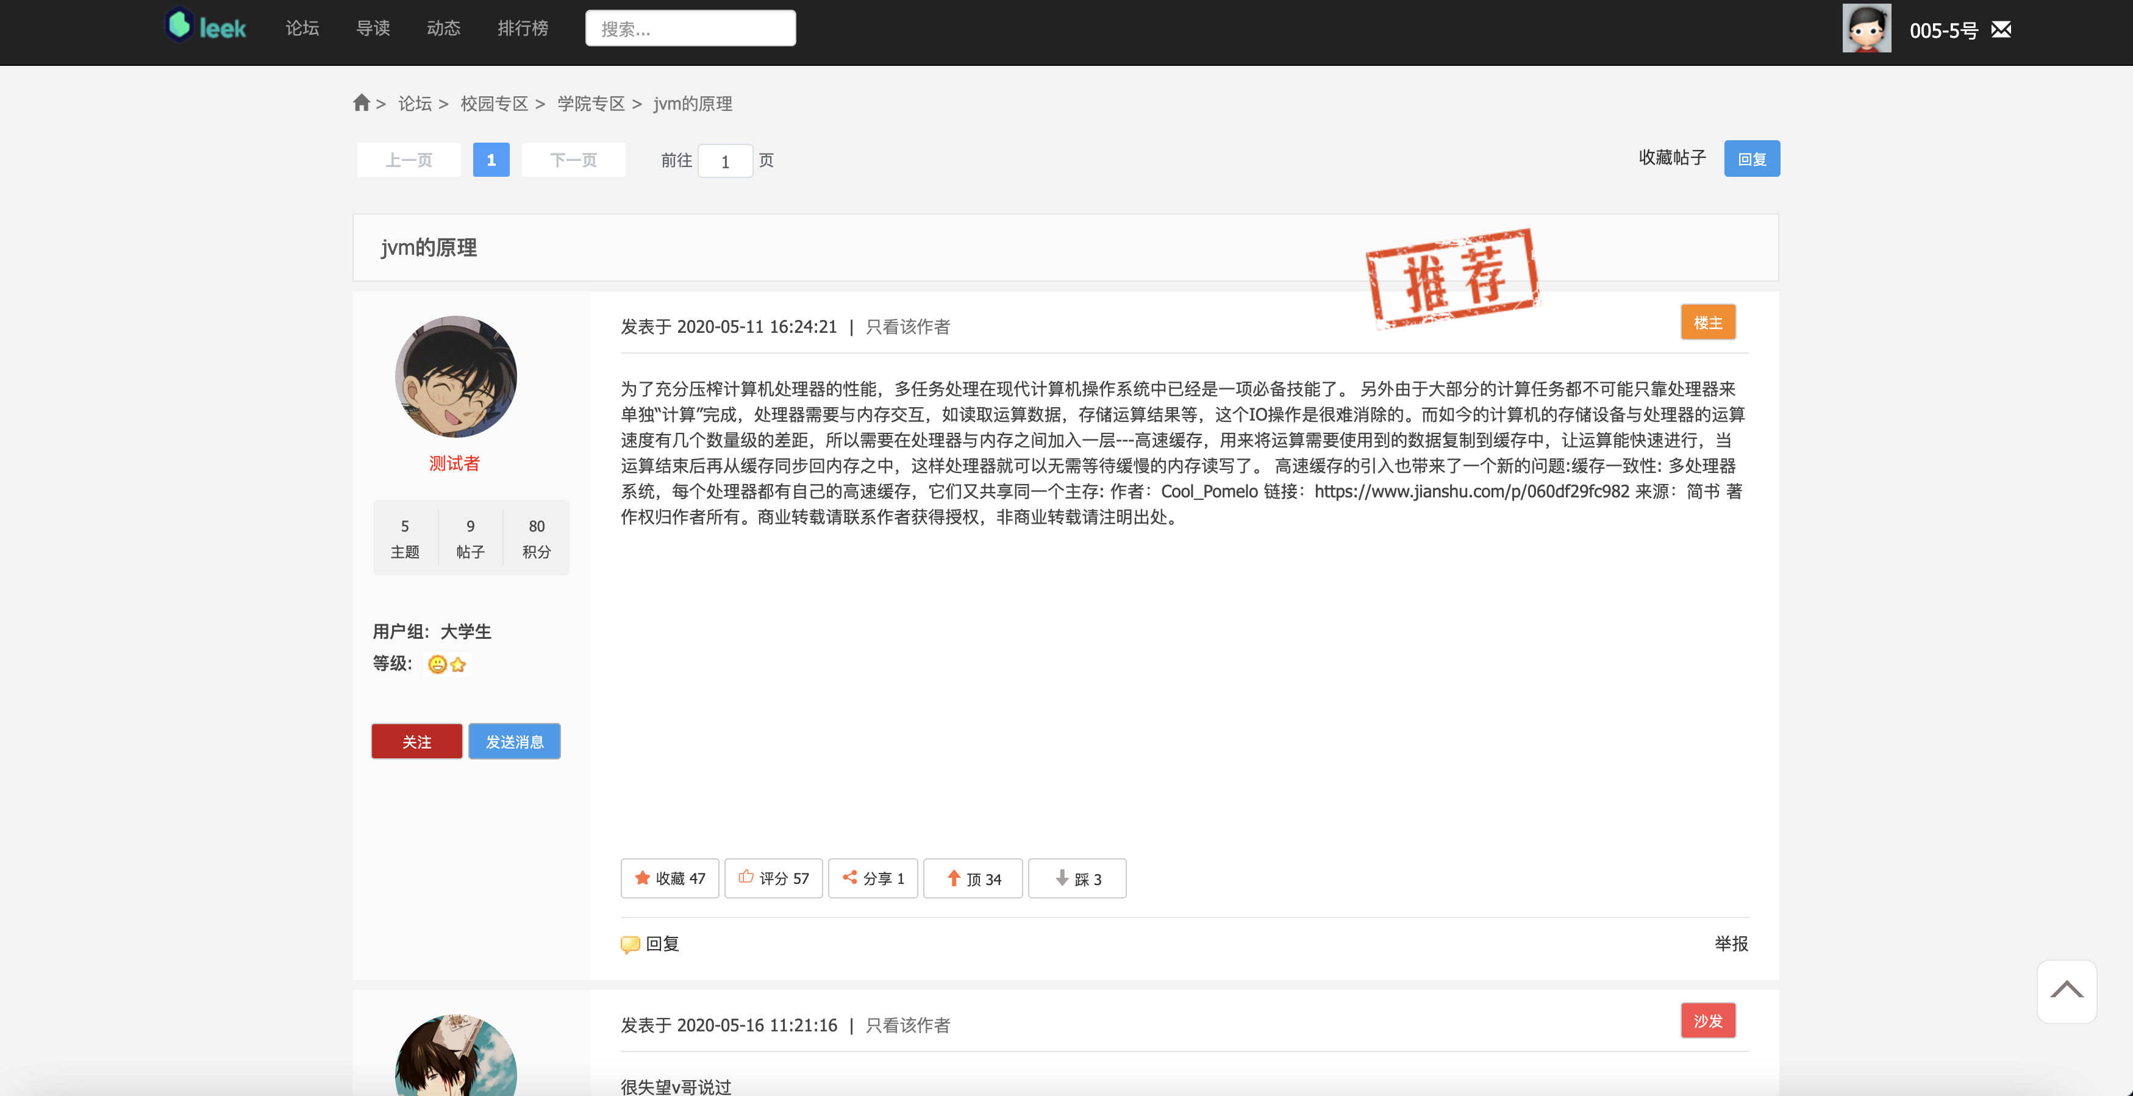Open 论坛 in the top navigation
Screen dimensions: 2133x1096
302,28
